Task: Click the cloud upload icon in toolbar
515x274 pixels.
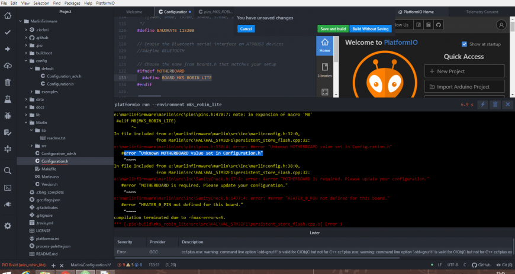Action: point(8,66)
